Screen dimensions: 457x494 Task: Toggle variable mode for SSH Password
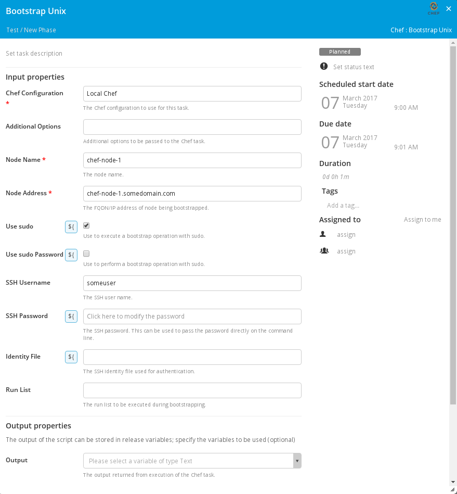click(71, 316)
